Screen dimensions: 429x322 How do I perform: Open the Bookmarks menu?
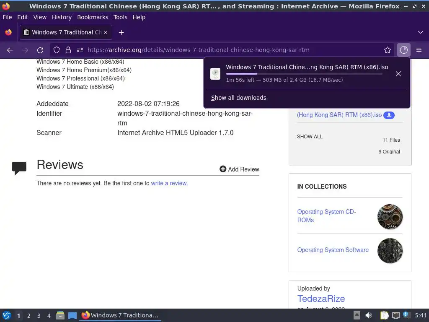93,17
